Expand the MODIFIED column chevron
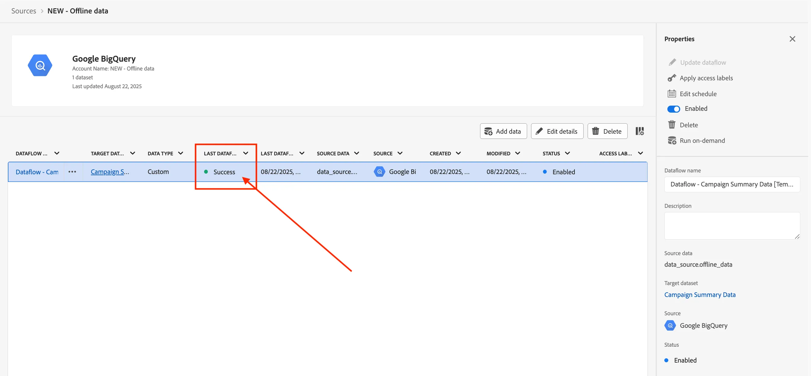Viewport: 811px width, 376px height. click(x=517, y=153)
